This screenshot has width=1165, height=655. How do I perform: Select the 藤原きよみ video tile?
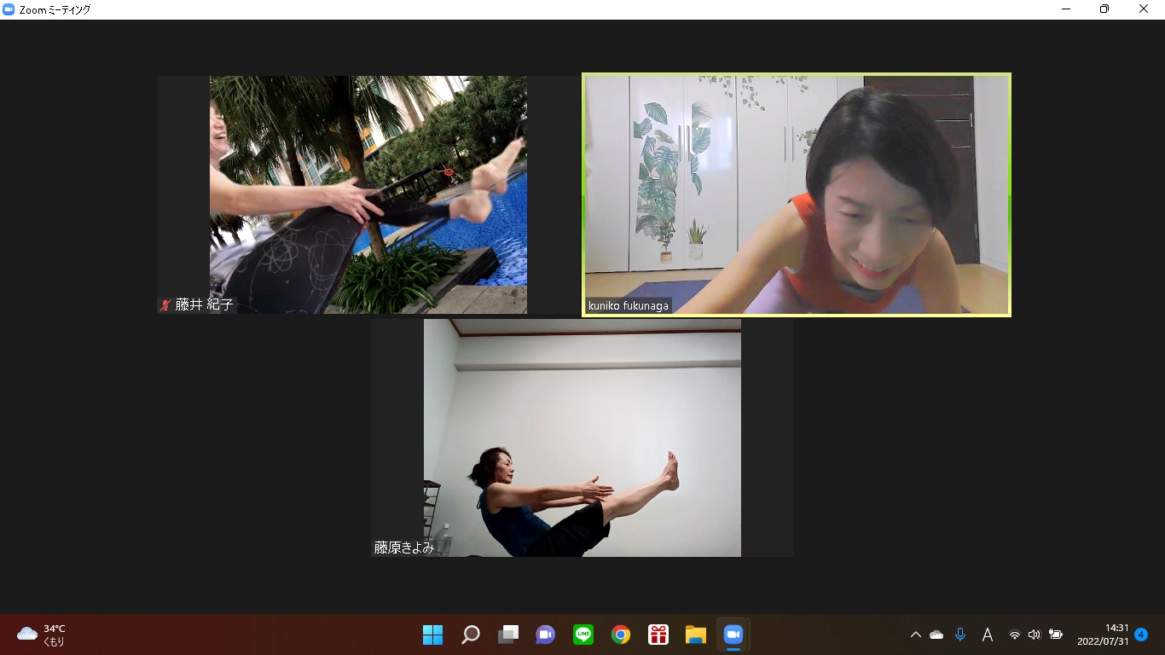tap(582, 438)
